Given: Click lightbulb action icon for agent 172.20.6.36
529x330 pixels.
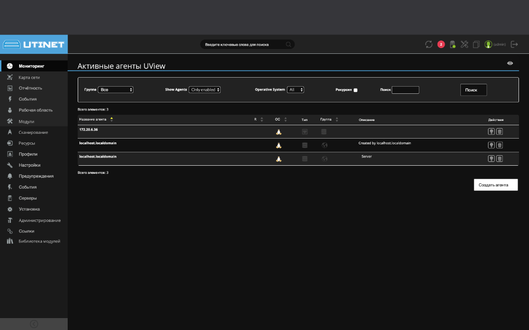Looking at the screenshot, I should coord(491,131).
